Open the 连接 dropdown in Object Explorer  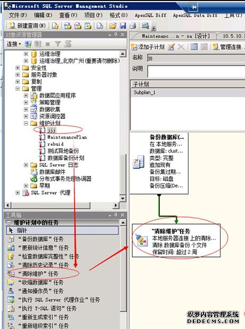(x=14, y=44)
